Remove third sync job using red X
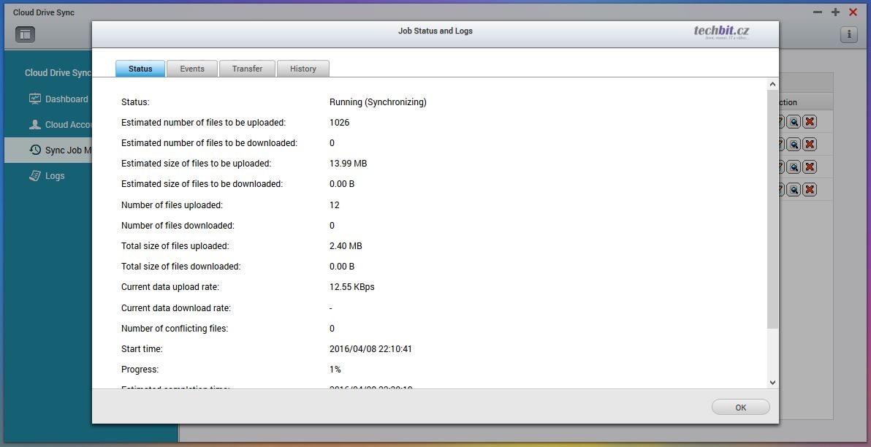The width and height of the screenshot is (871, 447). [x=810, y=167]
